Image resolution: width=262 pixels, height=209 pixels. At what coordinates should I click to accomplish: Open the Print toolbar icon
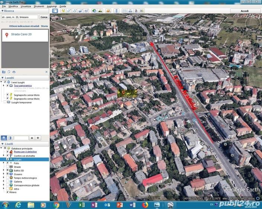130,11
